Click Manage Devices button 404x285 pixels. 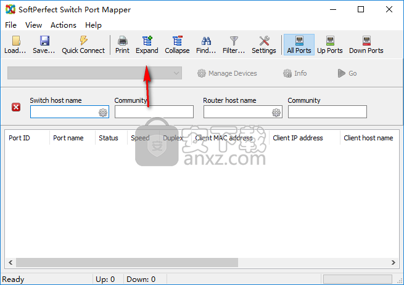tap(227, 73)
